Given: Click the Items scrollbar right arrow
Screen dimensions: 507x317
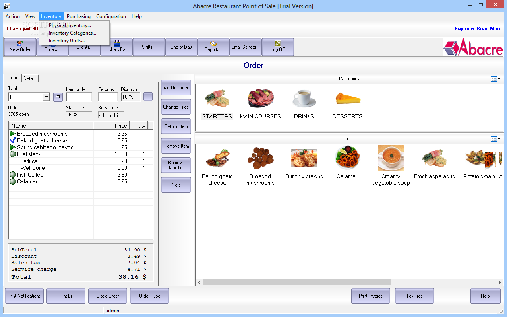Looking at the screenshot, I should pyautogui.click(x=500, y=282).
